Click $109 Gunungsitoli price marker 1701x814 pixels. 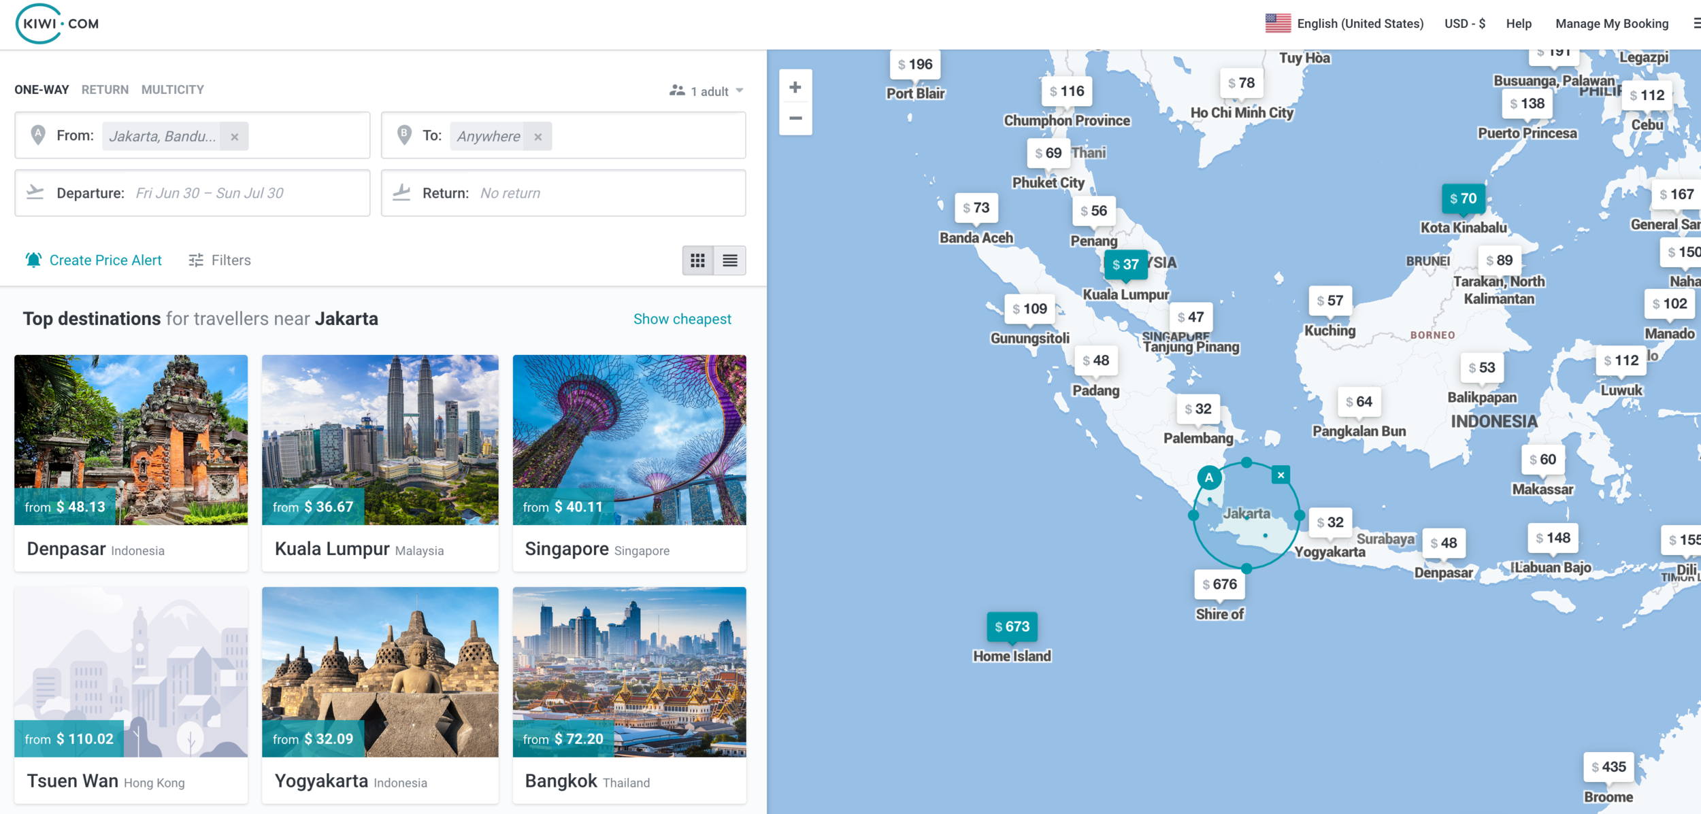coord(1029,309)
